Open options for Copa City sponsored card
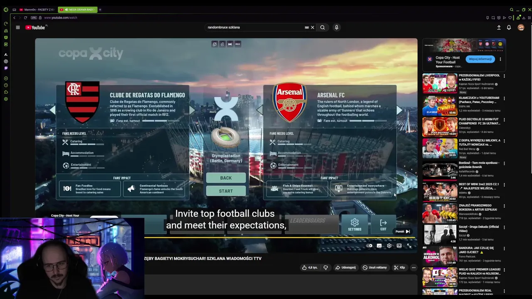Viewport: 532px width, 299px height. pyautogui.click(x=500, y=59)
